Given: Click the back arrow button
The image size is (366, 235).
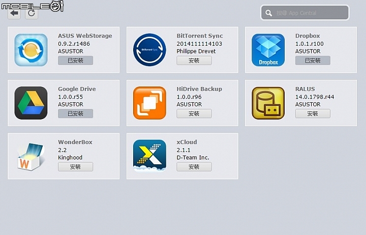Looking at the screenshot, I should (x=14, y=14).
